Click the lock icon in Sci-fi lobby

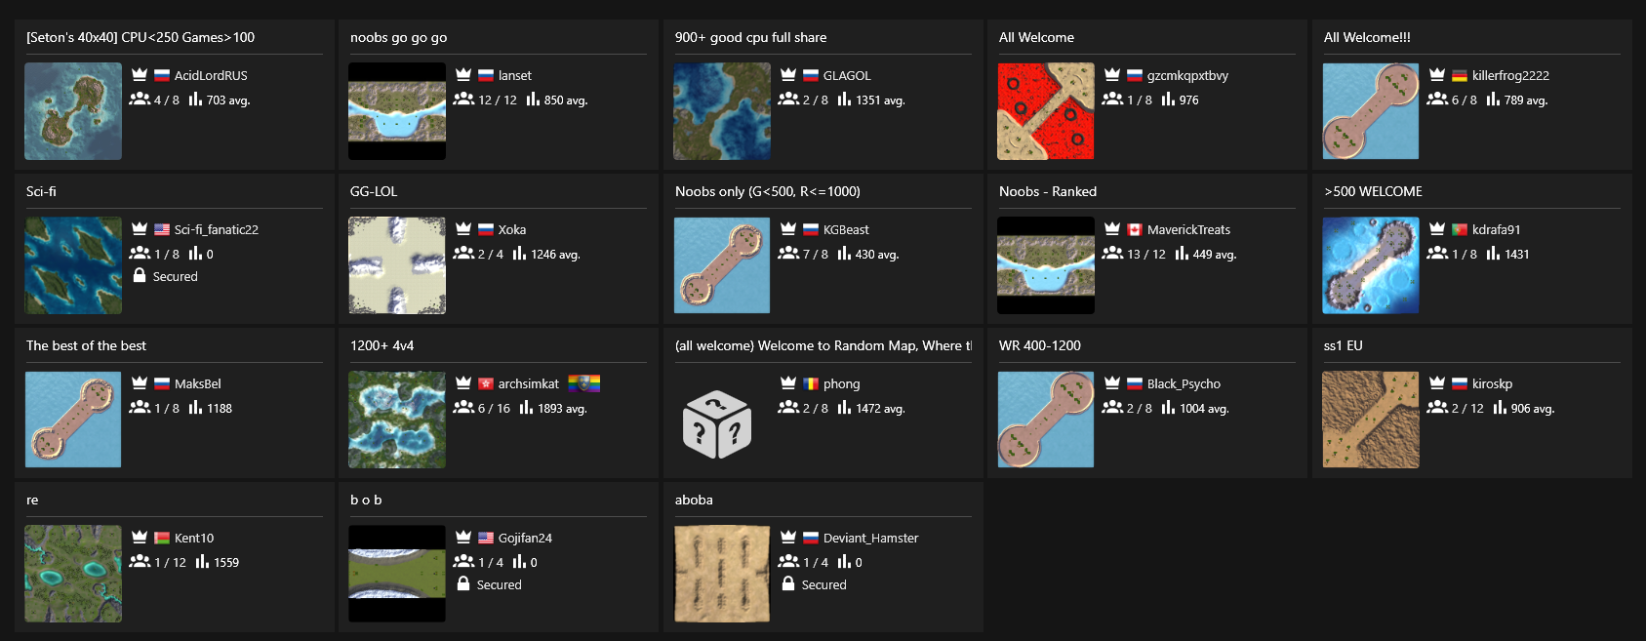click(140, 276)
